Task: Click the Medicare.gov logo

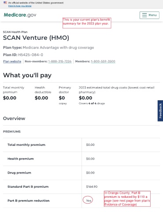Action: [x=20, y=15]
